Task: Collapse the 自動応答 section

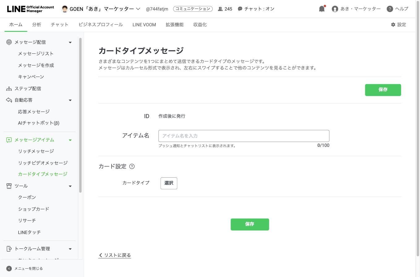Action: (70, 100)
